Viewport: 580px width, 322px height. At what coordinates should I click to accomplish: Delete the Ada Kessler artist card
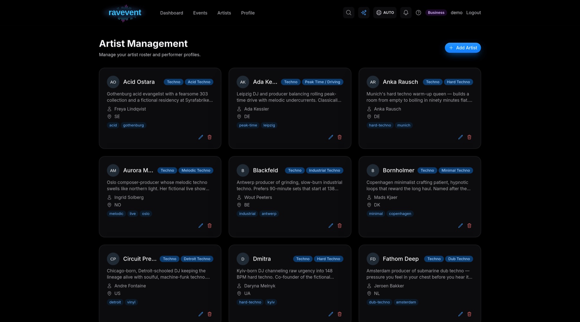pyautogui.click(x=340, y=137)
